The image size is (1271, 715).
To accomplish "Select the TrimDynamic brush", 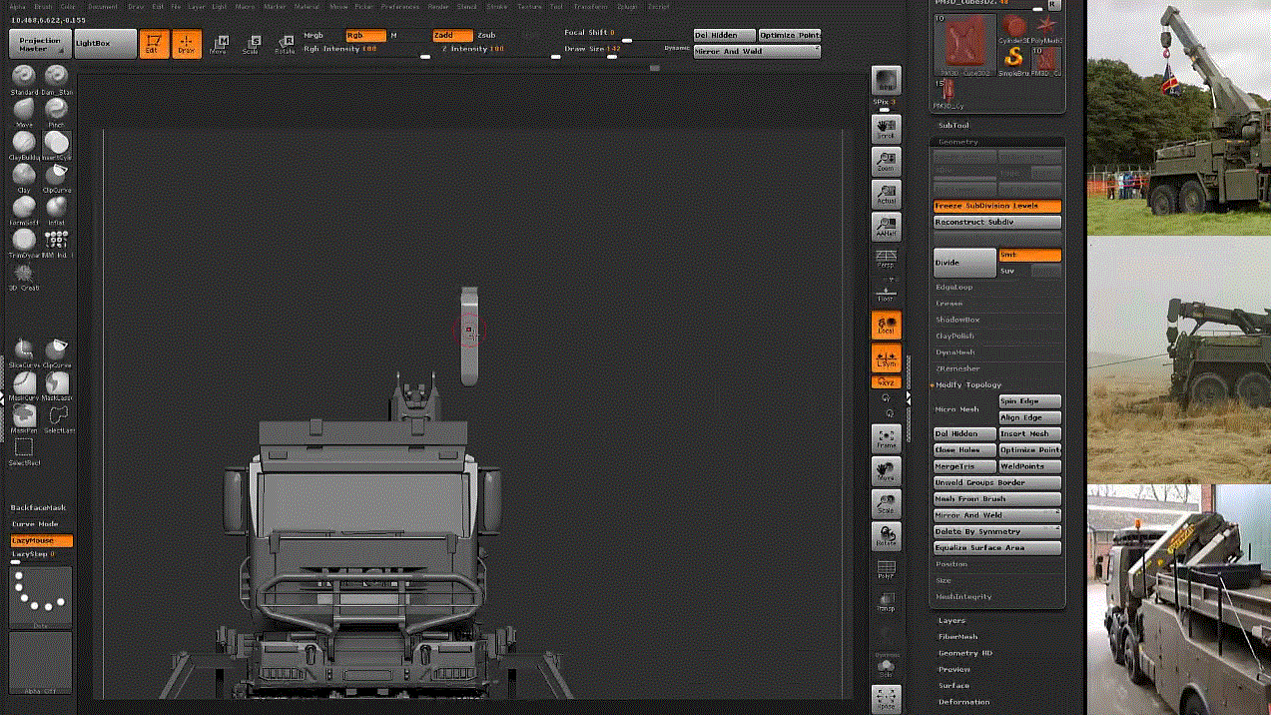I will click(24, 243).
